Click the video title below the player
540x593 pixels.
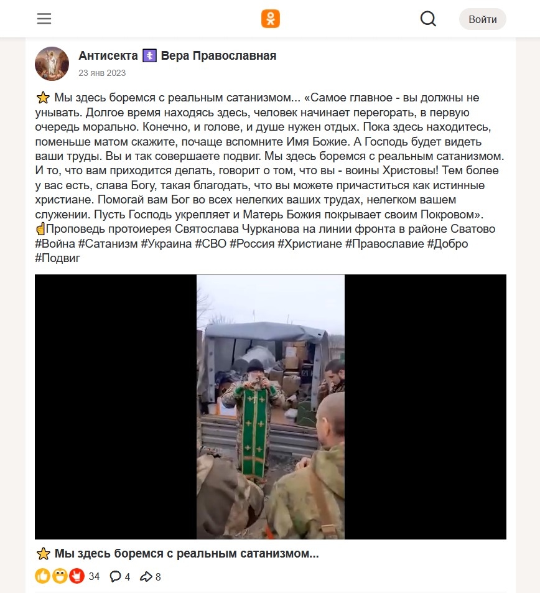[177, 554]
